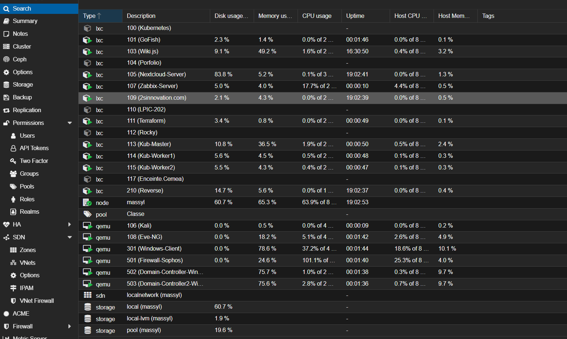567x339 pixels.
Task: Open the Cluster panel
Action: tap(22, 46)
